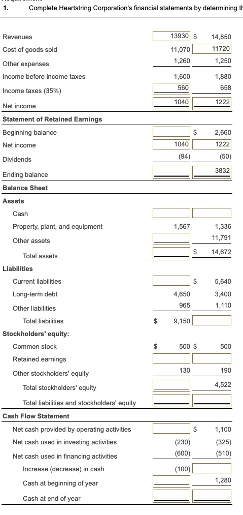Select Cost of goods sold field containing 11720
Screen dimensions: 243x515
coord(212,49)
